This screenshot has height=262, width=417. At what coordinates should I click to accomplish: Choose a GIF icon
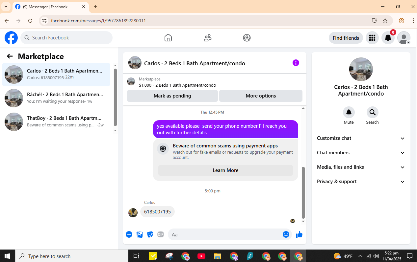tap(161, 234)
